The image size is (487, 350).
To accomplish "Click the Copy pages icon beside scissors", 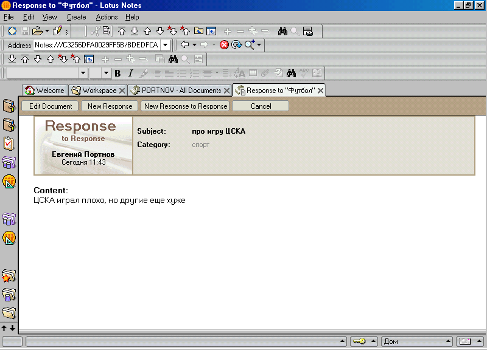I will click(106, 31).
